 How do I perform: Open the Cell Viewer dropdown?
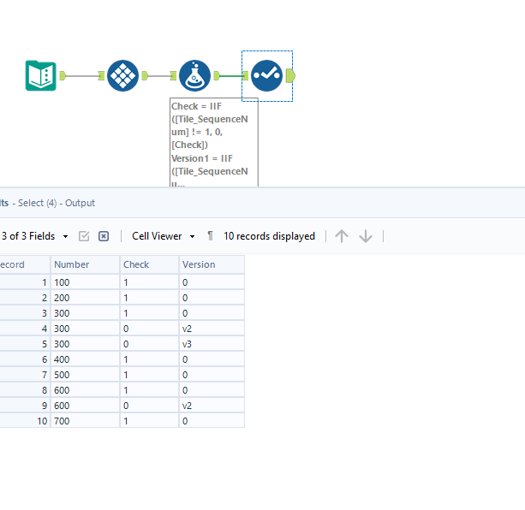point(164,236)
